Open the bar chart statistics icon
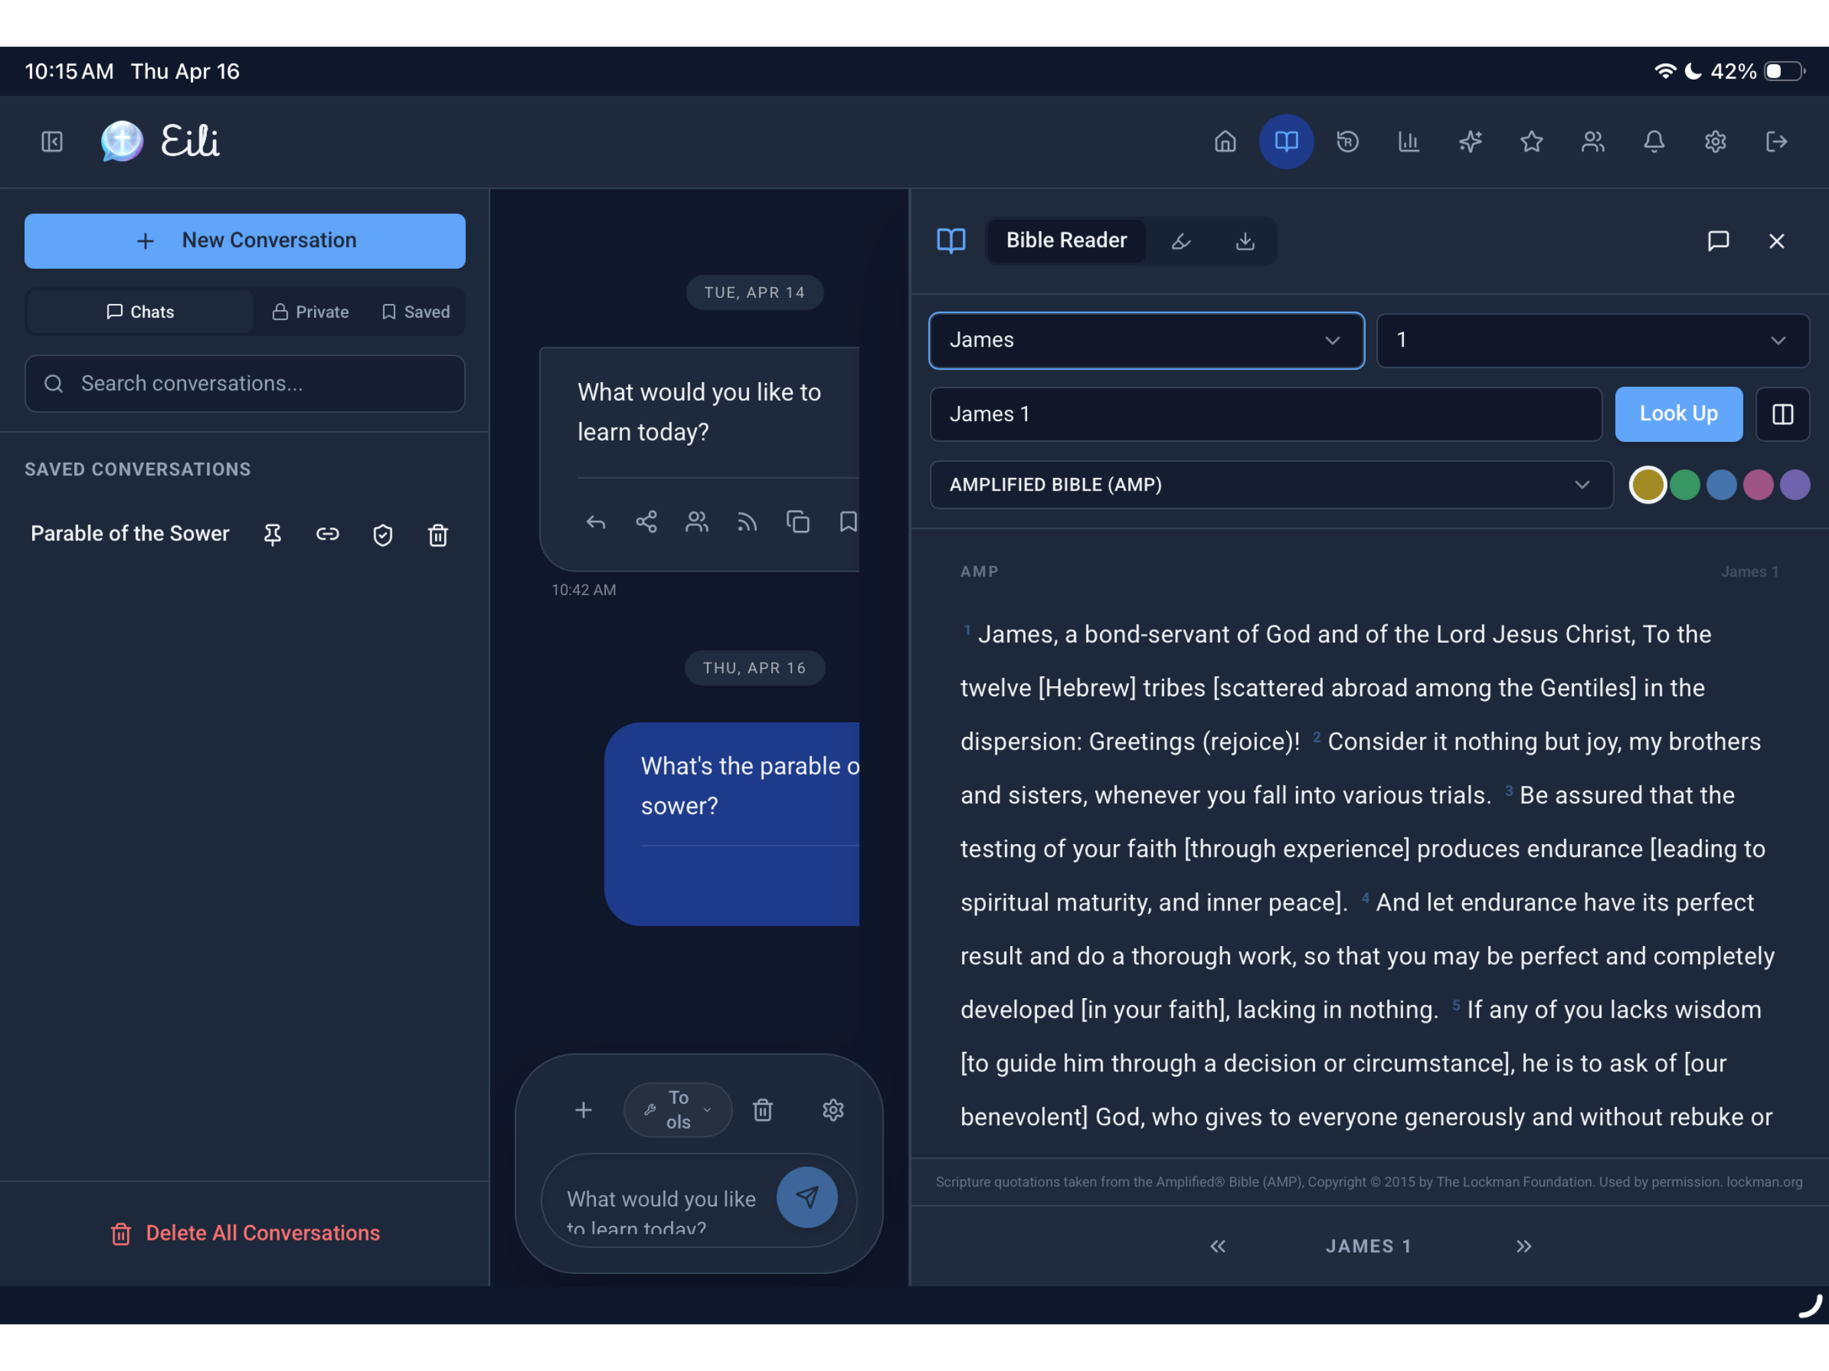The image size is (1829, 1371). 1408,141
